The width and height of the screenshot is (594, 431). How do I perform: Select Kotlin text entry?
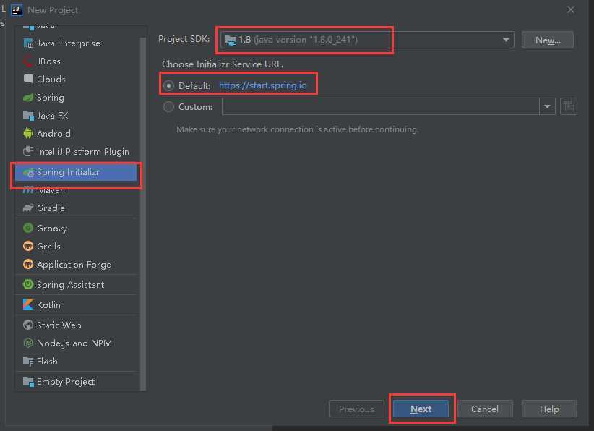coord(48,304)
